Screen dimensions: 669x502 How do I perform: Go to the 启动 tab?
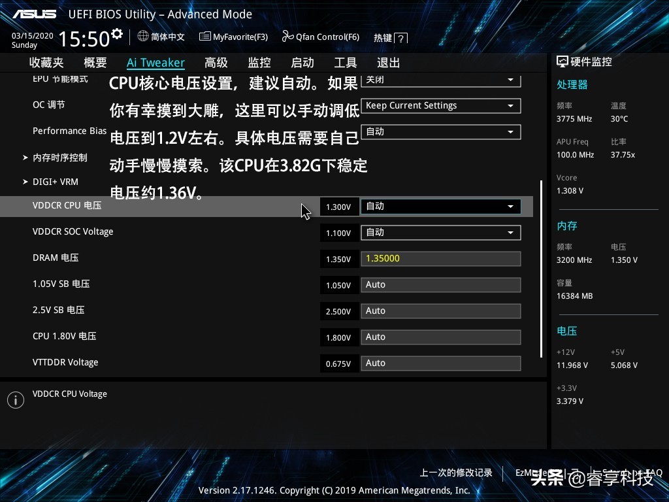302,63
